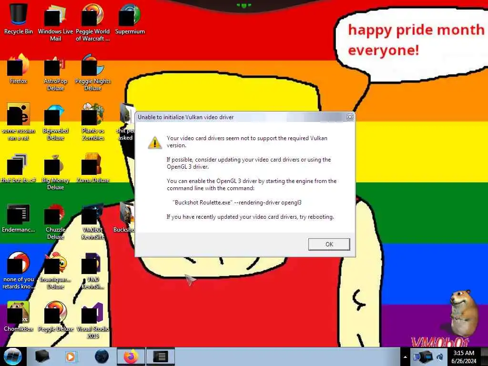Select the 'VM0 KevinSi...' desktop icon

pos(93,271)
